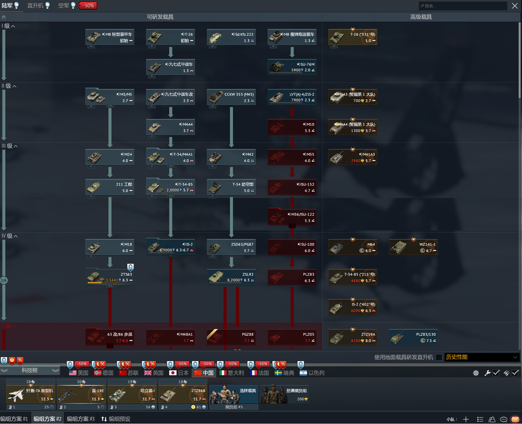Screen dimensions: 522x424
Task: Click the 编组预设 button
Action: pyautogui.click(x=116, y=419)
